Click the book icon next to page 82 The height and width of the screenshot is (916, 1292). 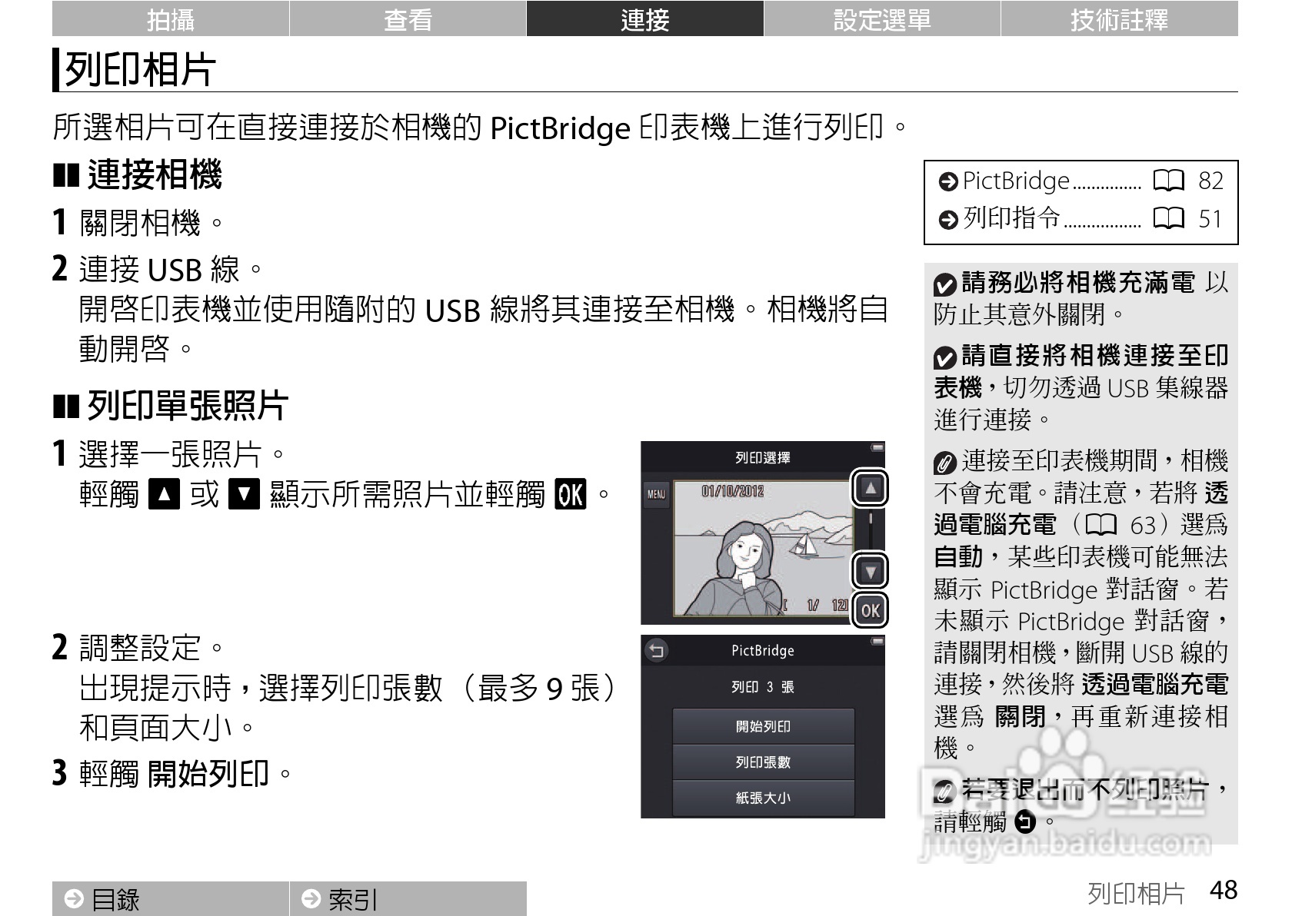[1169, 181]
